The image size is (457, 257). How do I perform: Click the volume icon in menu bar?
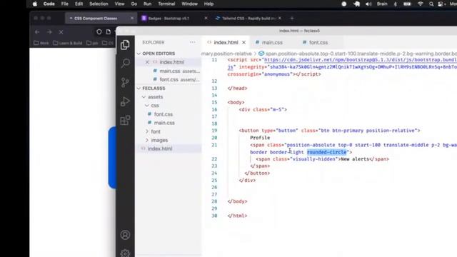point(368,4)
